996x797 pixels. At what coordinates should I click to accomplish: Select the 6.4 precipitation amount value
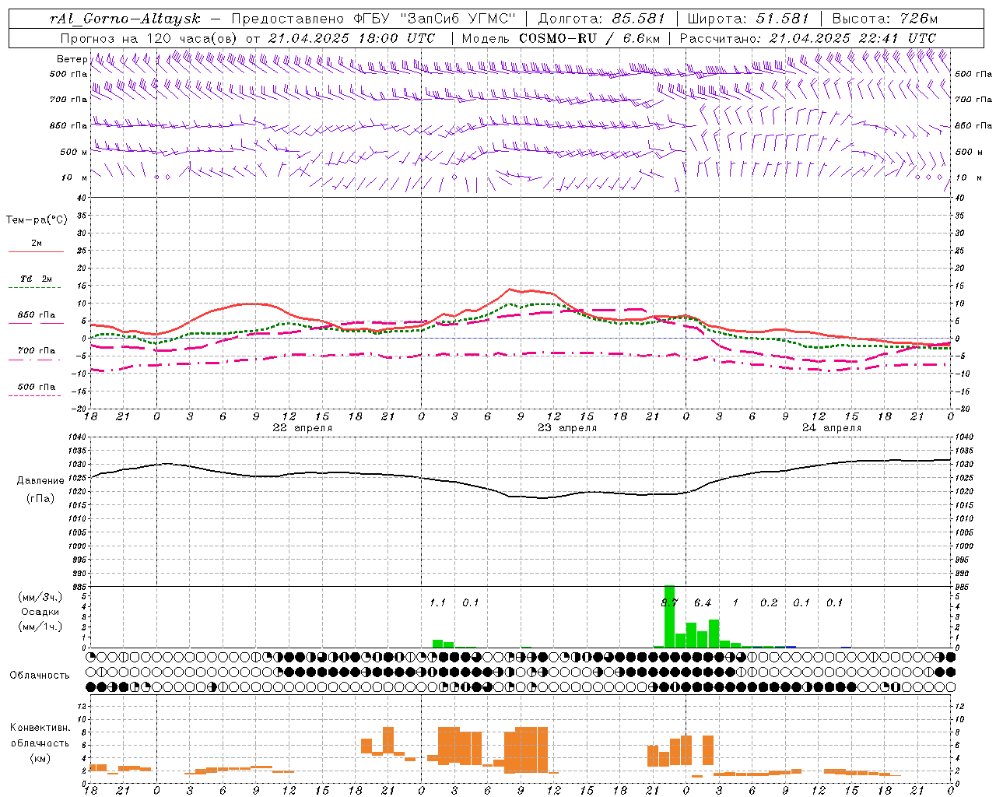[x=703, y=602]
